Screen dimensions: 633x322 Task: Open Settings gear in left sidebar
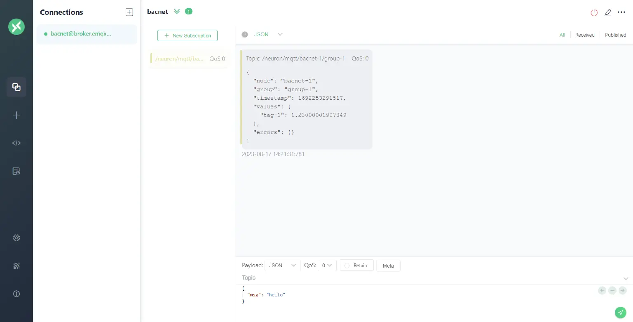[x=16, y=238]
